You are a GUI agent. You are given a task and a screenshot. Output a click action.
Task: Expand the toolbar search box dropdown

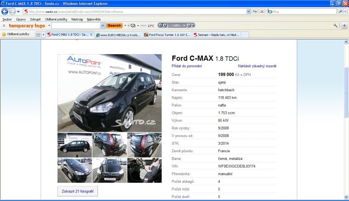coord(103,26)
